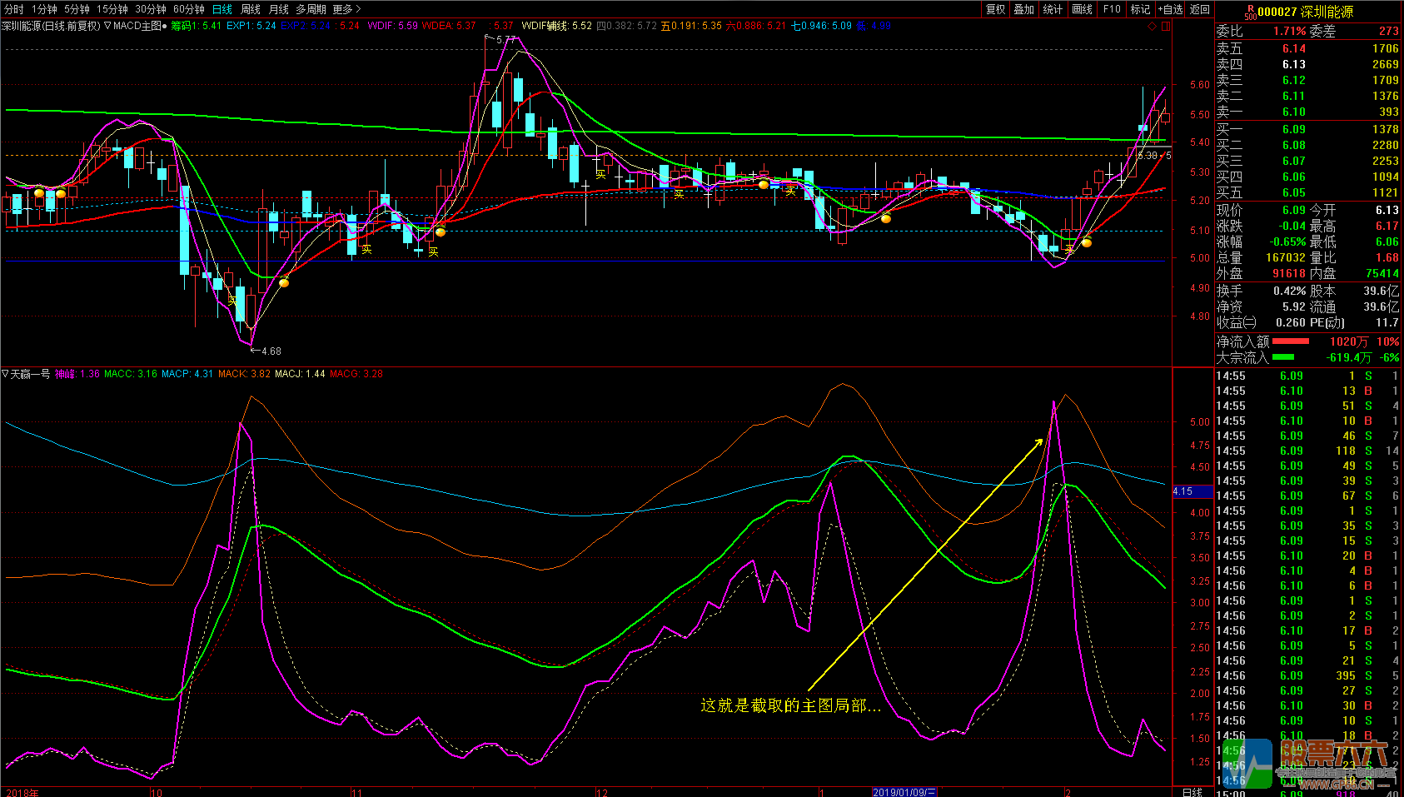Open the 多周期 multi-period view
This screenshot has width=1404, height=797.
(311, 9)
